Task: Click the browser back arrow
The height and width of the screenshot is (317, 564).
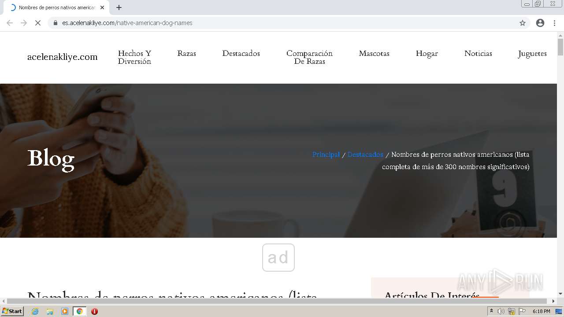Action: 10,23
